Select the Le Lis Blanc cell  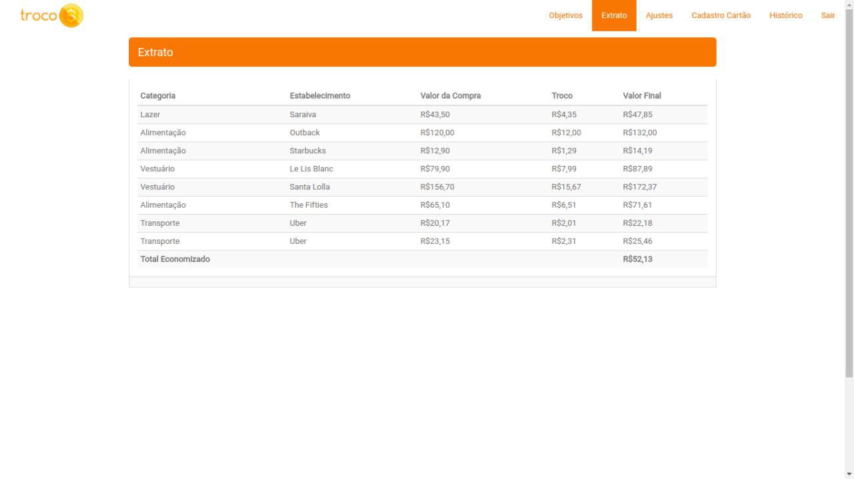coord(312,169)
